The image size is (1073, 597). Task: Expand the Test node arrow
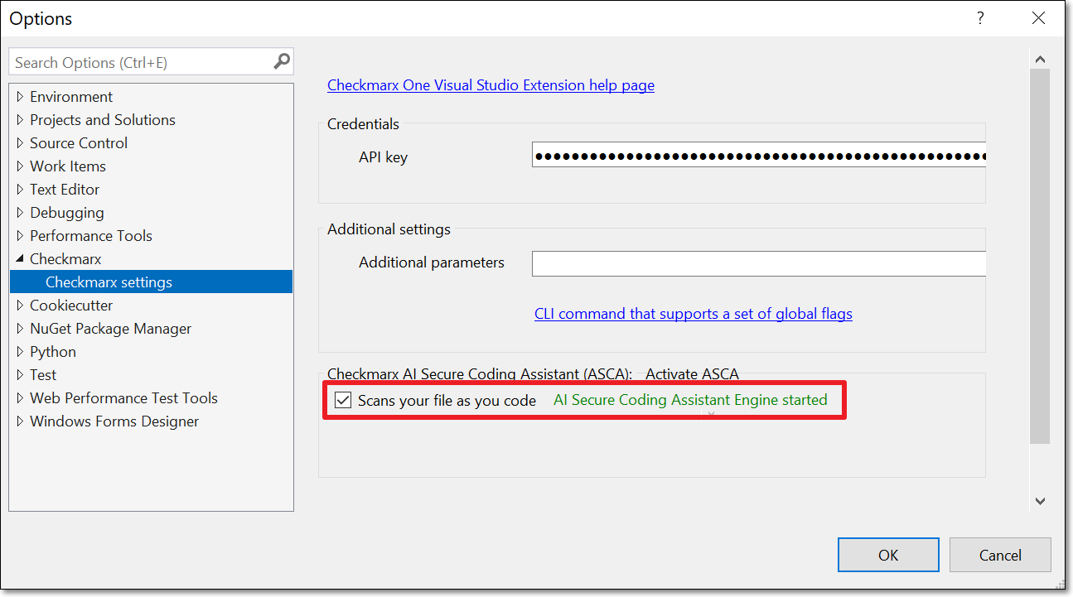(x=21, y=375)
